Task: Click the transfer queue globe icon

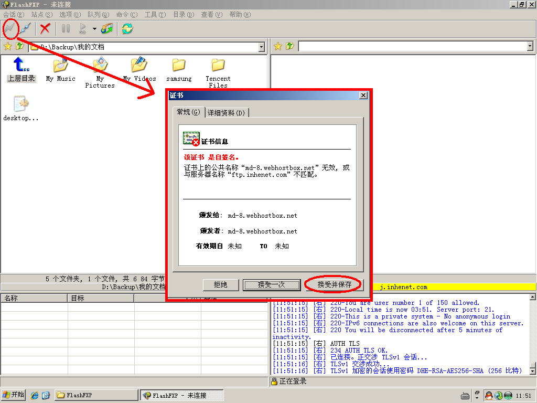Action: (x=107, y=28)
